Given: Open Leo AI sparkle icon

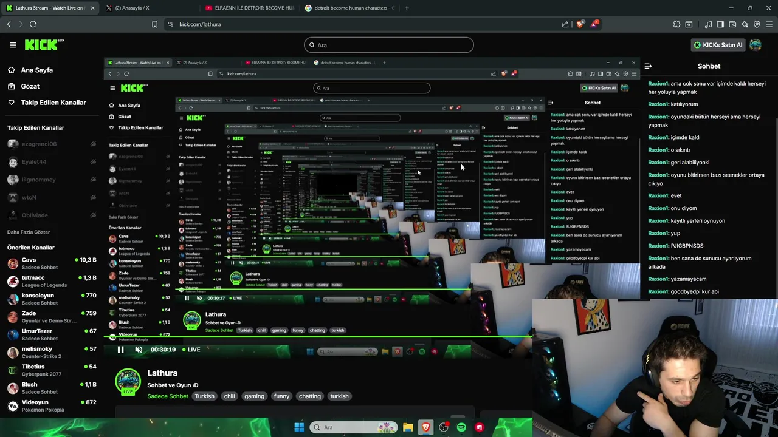Looking at the screenshot, I should pyautogui.click(x=745, y=24).
